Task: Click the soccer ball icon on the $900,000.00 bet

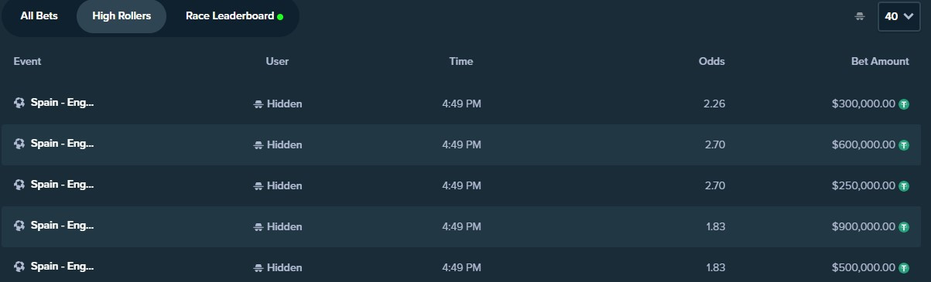Action: pos(19,226)
